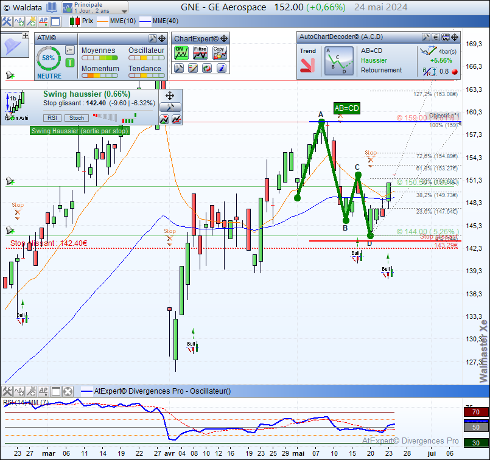Viewport: 490px width, 460px height.
Task: Click the ChartExpert Copy icon
Action: point(220,53)
